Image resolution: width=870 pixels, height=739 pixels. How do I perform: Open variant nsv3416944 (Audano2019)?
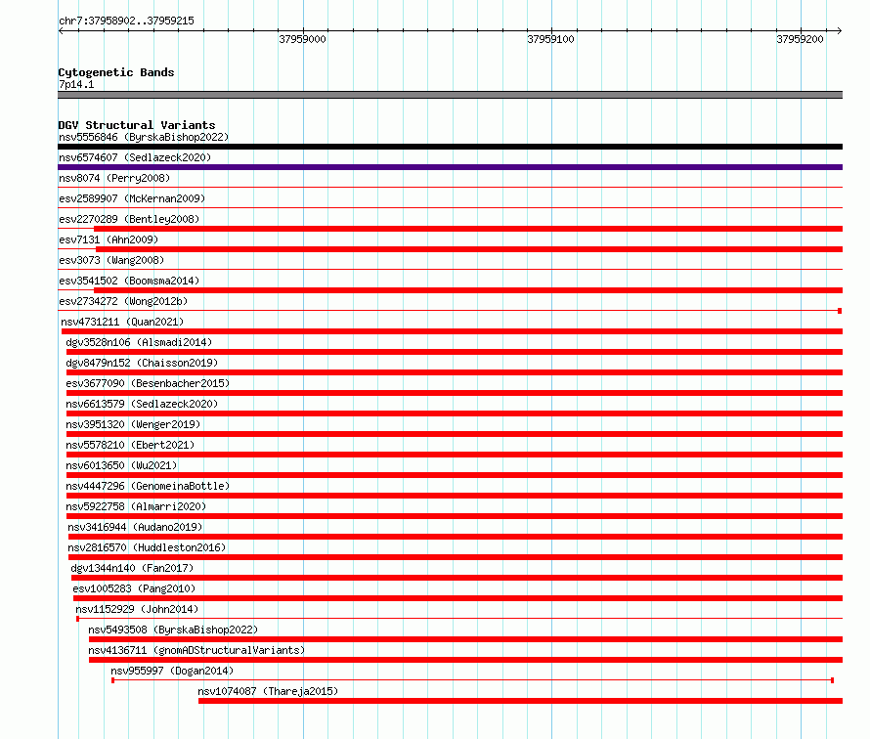tap(135, 527)
